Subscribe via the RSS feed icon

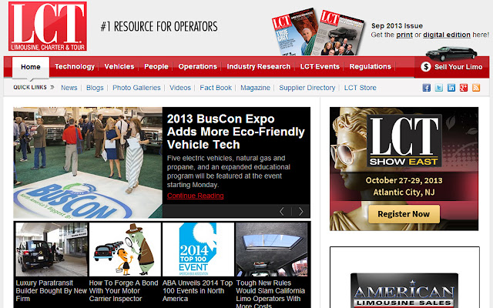(476, 88)
